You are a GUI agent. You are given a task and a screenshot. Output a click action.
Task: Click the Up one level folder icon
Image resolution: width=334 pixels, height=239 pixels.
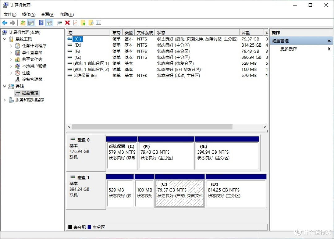pyautogui.click(x=23, y=23)
